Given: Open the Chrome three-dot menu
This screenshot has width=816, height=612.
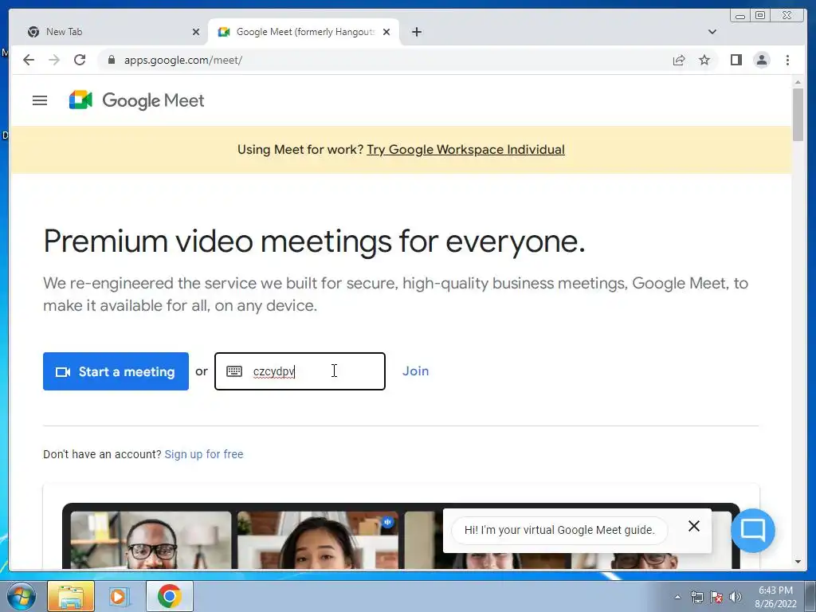Looking at the screenshot, I should click(x=787, y=60).
